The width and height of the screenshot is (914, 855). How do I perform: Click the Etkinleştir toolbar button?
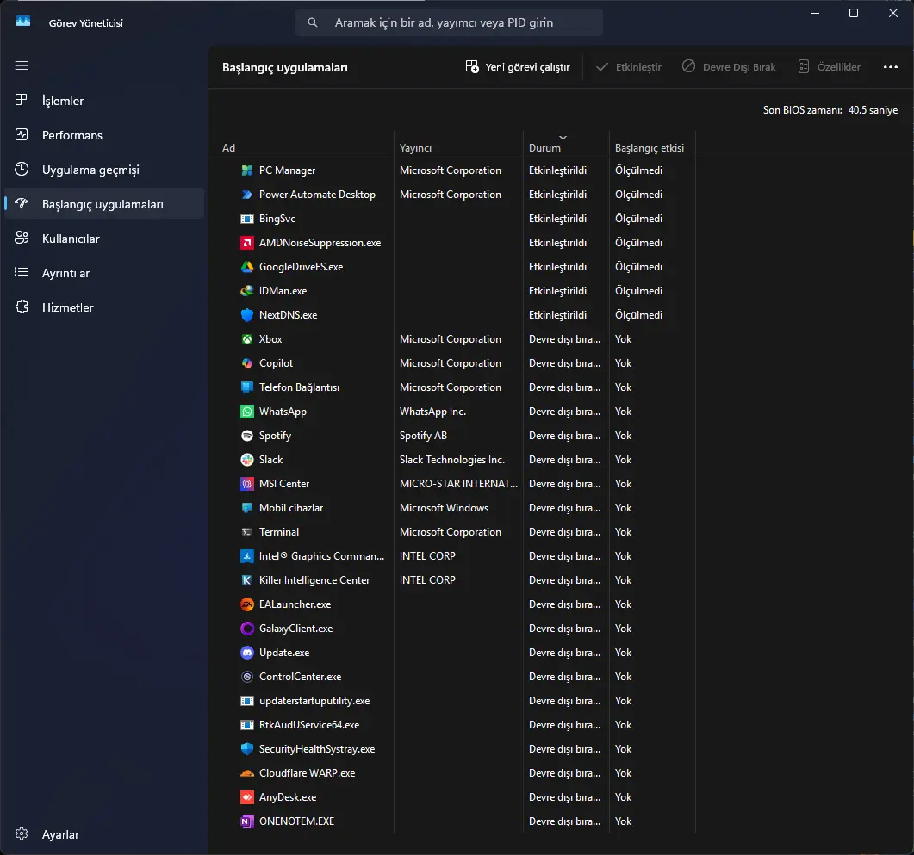(x=628, y=67)
